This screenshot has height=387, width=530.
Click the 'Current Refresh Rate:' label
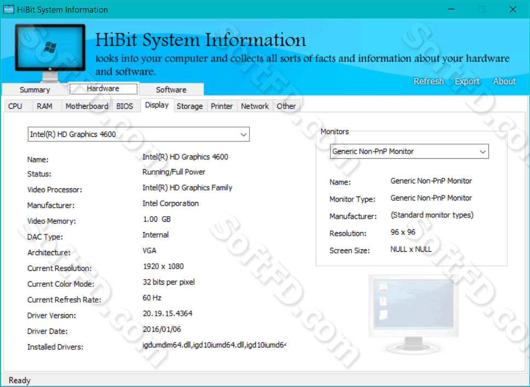[64, 300]
